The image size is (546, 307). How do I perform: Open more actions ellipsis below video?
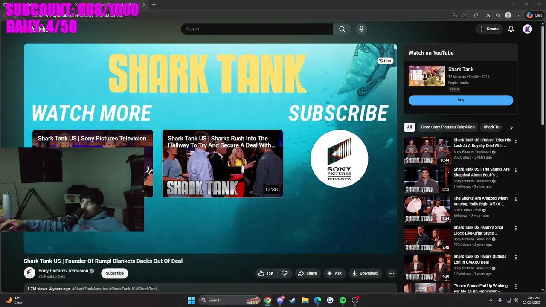coord(392,273)
